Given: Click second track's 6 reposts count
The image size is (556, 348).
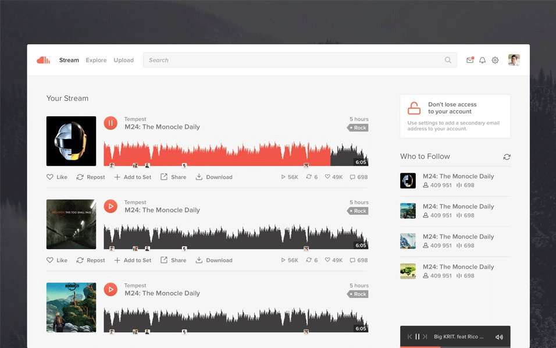Looking at the screenshot, I should [x=312, y=260].
